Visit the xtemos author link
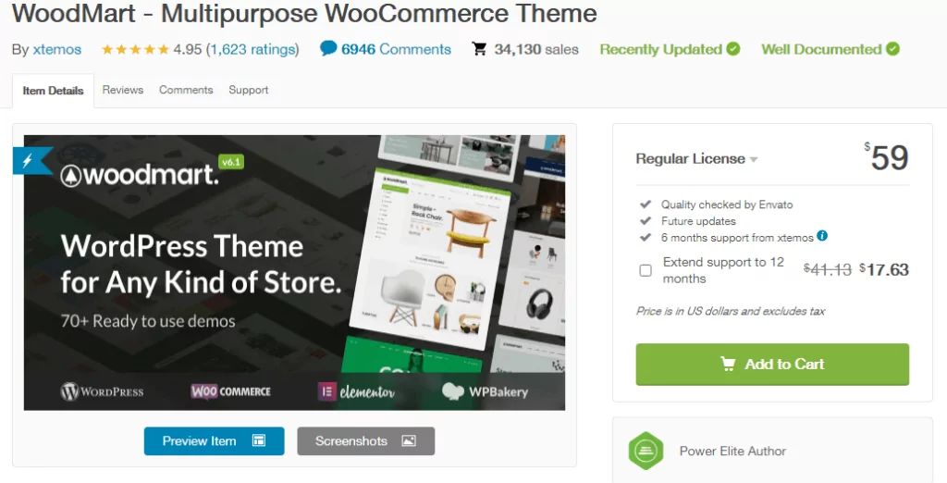Viewport: 947px width, 483px height. point(56,49)
